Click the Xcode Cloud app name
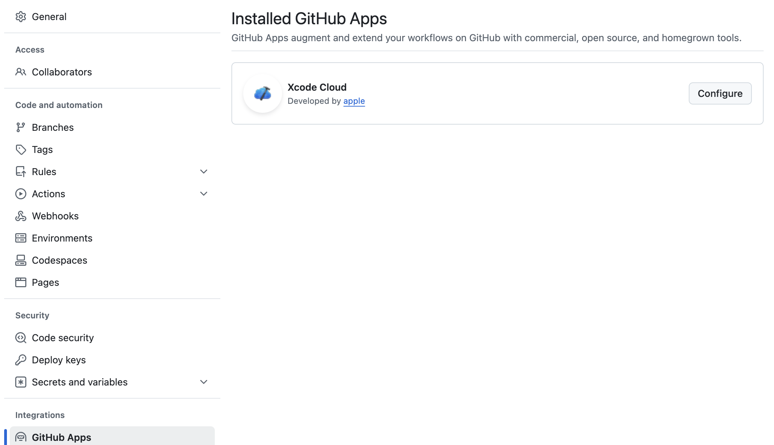Screen dimensions: 774x445 pyautogui.click(x=317, y=87)
